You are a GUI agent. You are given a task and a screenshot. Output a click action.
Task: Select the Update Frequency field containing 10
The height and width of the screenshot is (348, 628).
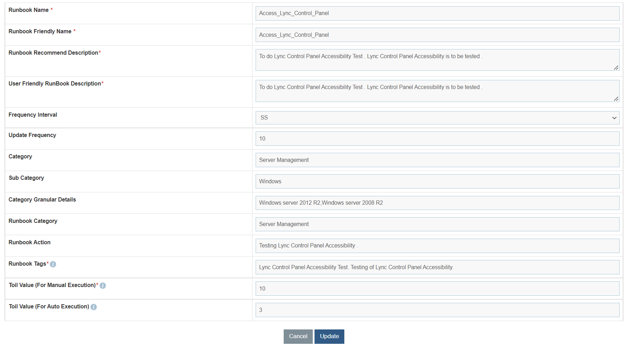click(437, 138)
